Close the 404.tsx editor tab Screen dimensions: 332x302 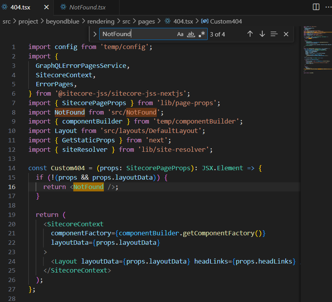(47, 7)
